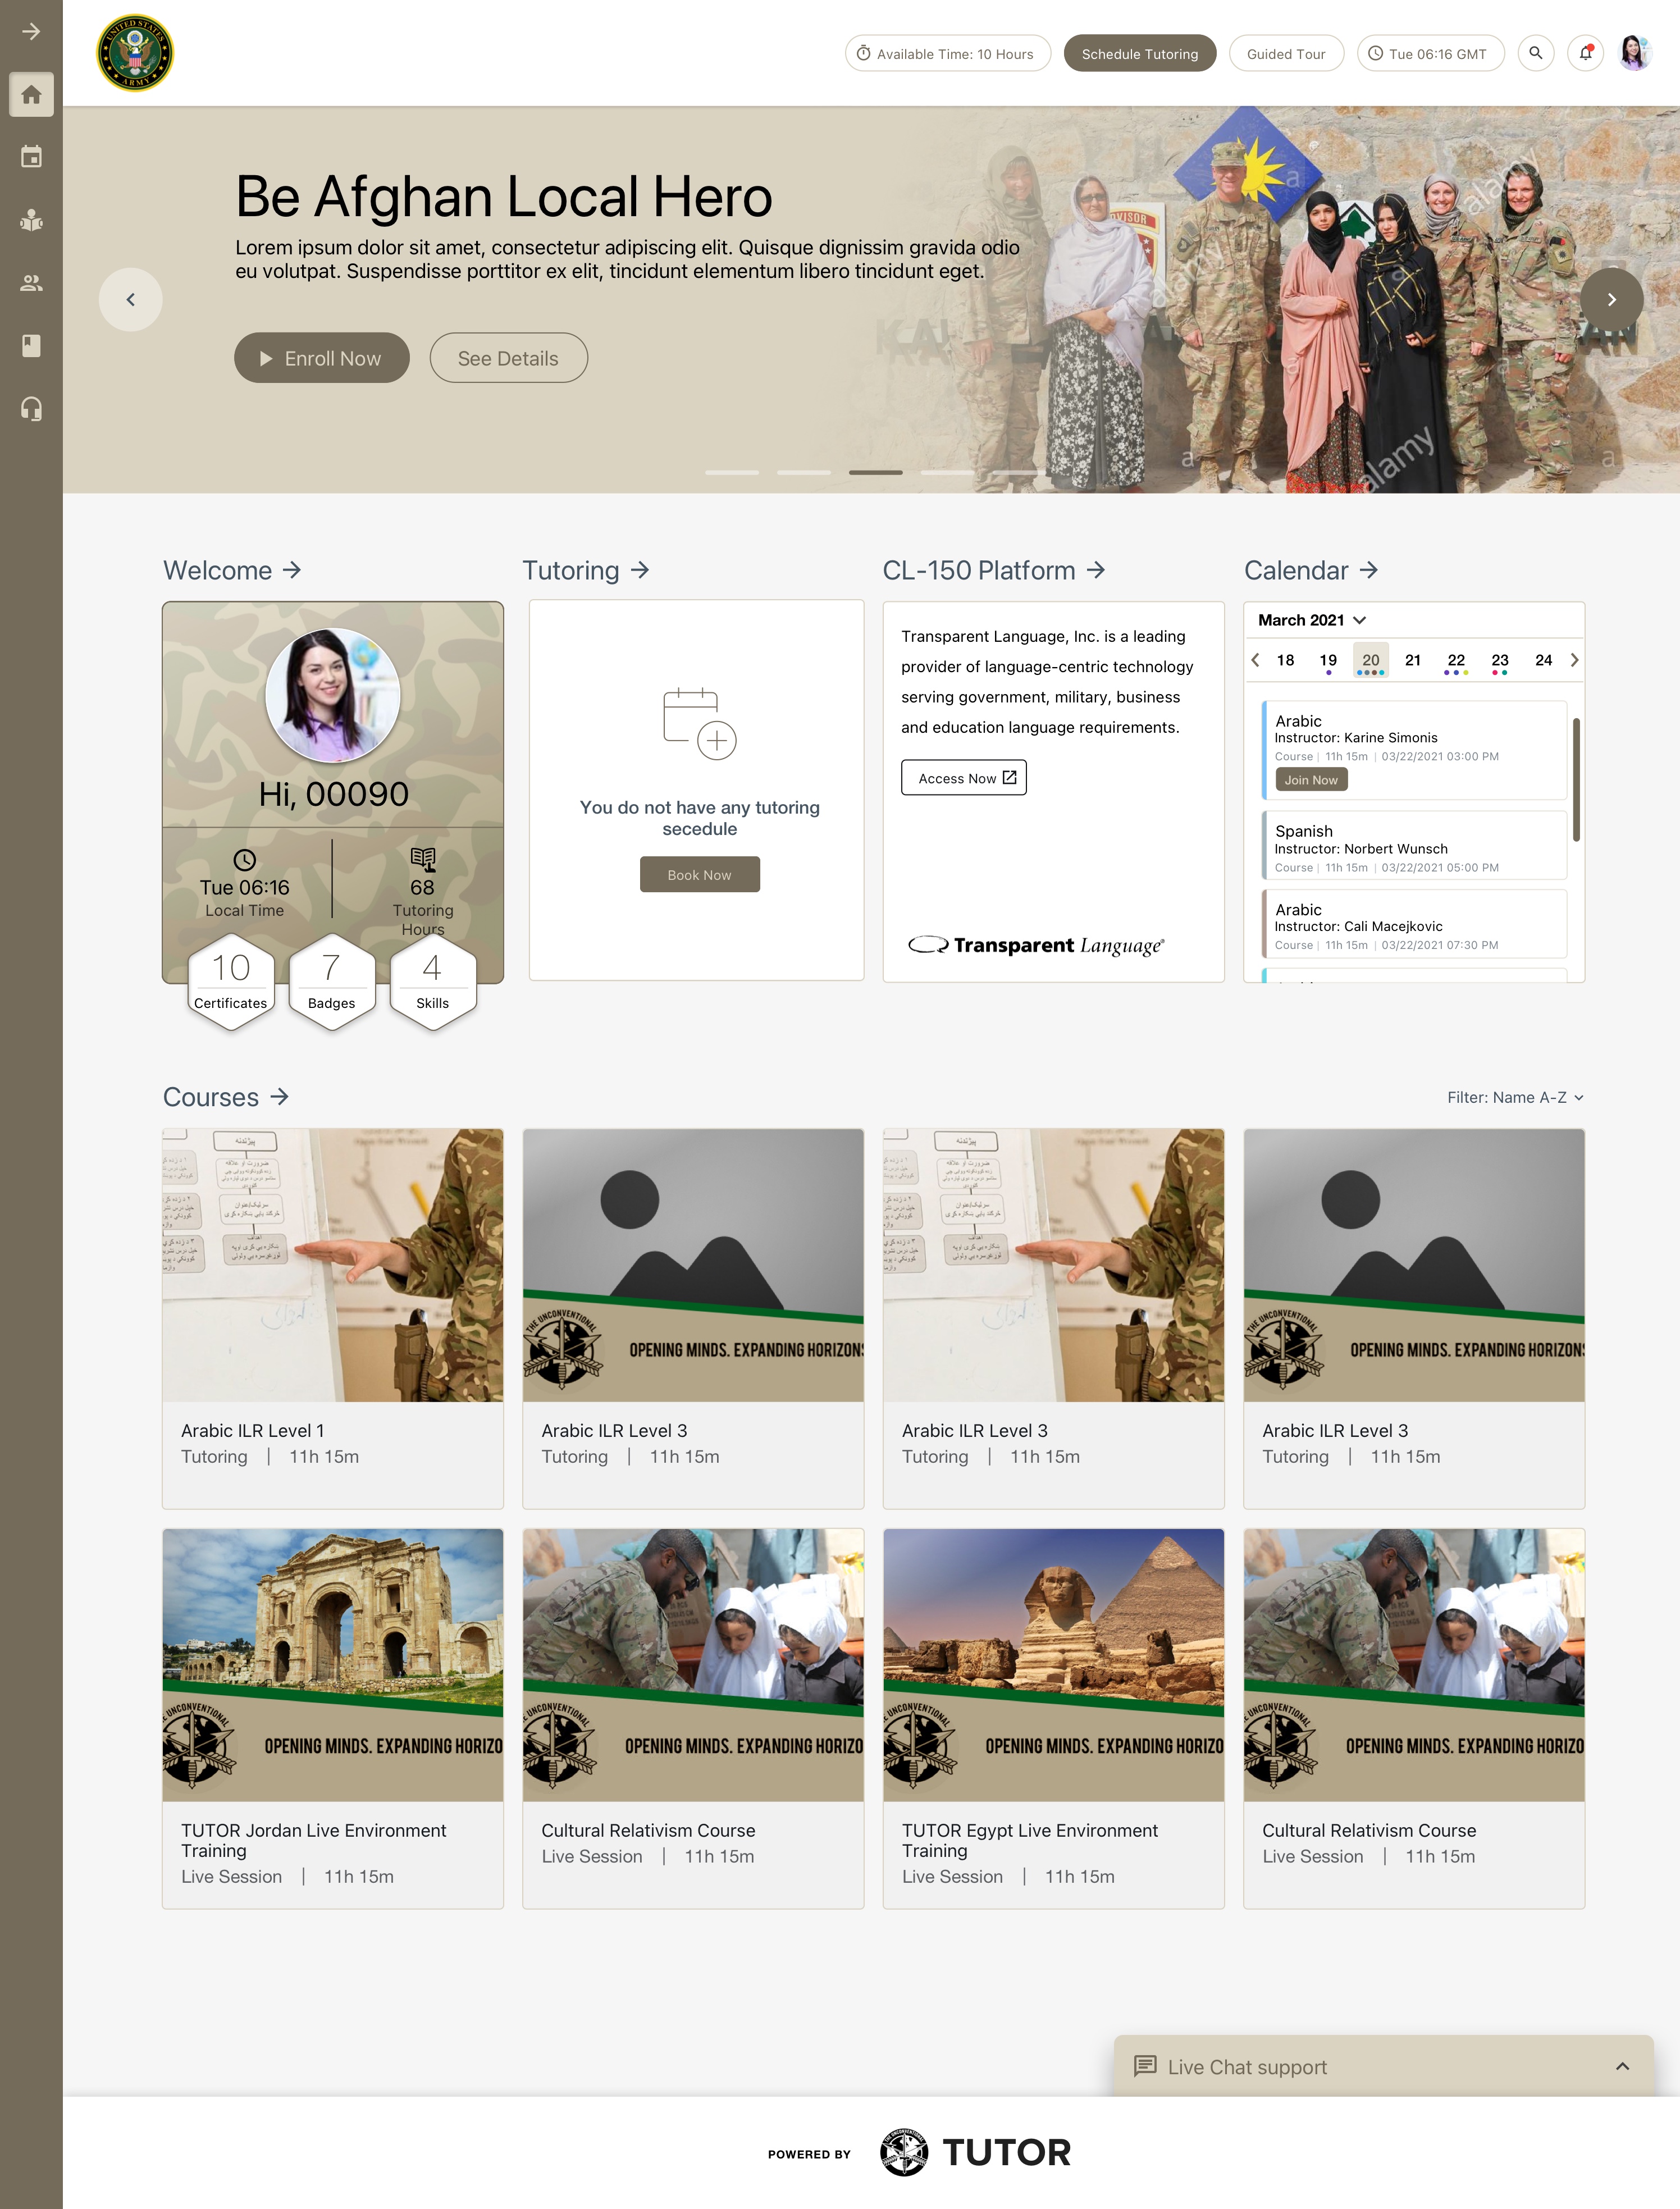Show next calendar week
Screen dimensions: 1680x2209
coord(1574,660)
